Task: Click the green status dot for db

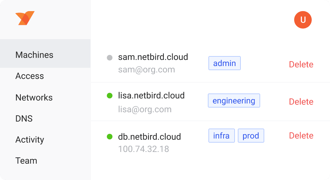Action: (x=110, y=136)
